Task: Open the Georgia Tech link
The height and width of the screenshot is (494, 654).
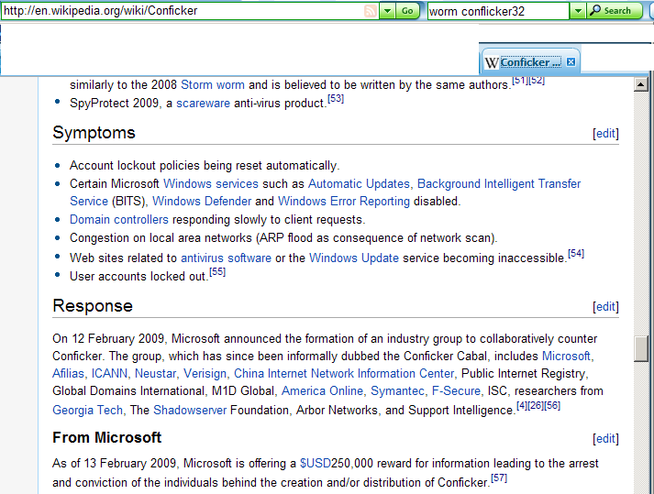Action: [87, 411]
